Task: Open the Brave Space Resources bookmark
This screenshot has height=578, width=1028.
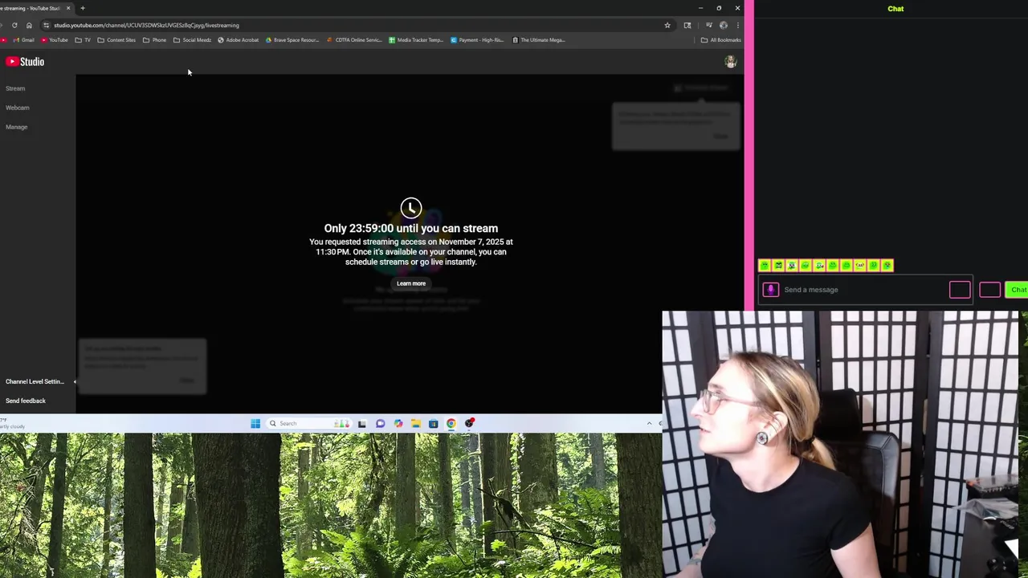Action: point(292,40)
